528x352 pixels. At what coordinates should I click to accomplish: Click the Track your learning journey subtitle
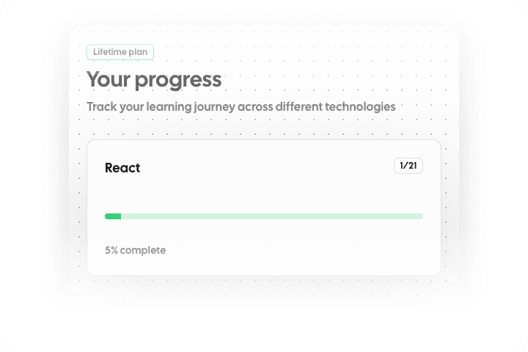(x=241, y=106)
